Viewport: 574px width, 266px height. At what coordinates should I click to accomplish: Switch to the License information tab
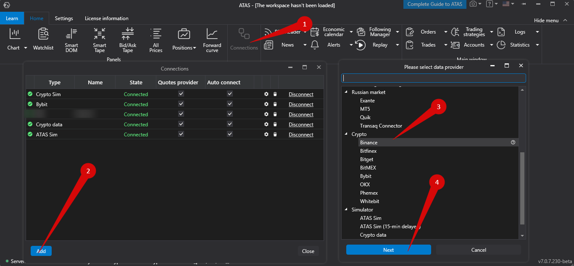click(107, 18)
